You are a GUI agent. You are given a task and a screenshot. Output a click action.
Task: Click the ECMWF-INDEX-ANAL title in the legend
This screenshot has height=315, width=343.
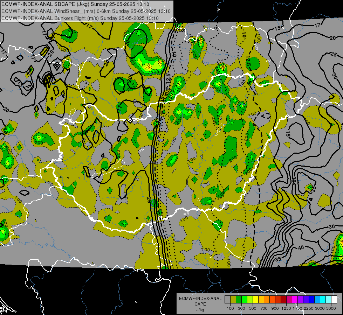pyautogui.click(x=200, y=299)
